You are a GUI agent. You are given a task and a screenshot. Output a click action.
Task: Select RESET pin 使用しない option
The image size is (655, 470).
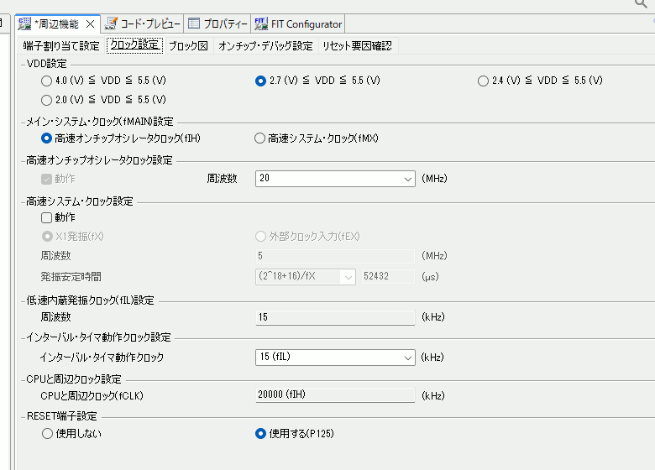pos(46,434)
